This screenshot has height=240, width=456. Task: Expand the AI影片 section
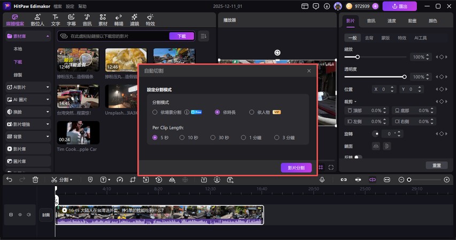[48, 87]
